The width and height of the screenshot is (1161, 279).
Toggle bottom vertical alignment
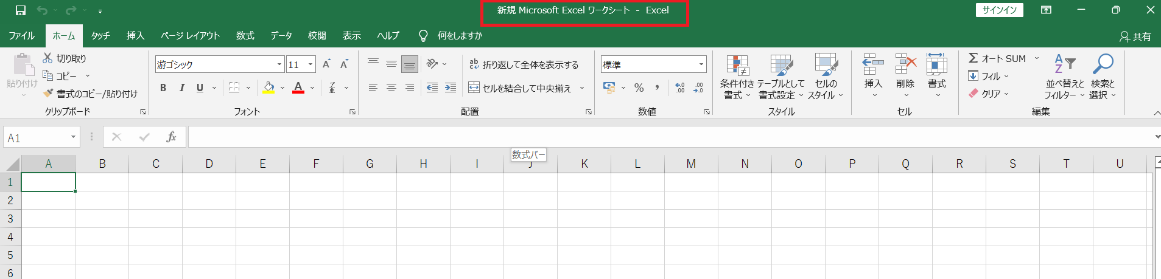pyautogui.click(x=410, y=64)
